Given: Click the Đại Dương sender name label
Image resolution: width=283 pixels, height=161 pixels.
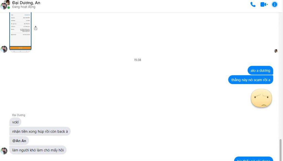Looking at the screenshot, I should (x=19, y=115).
